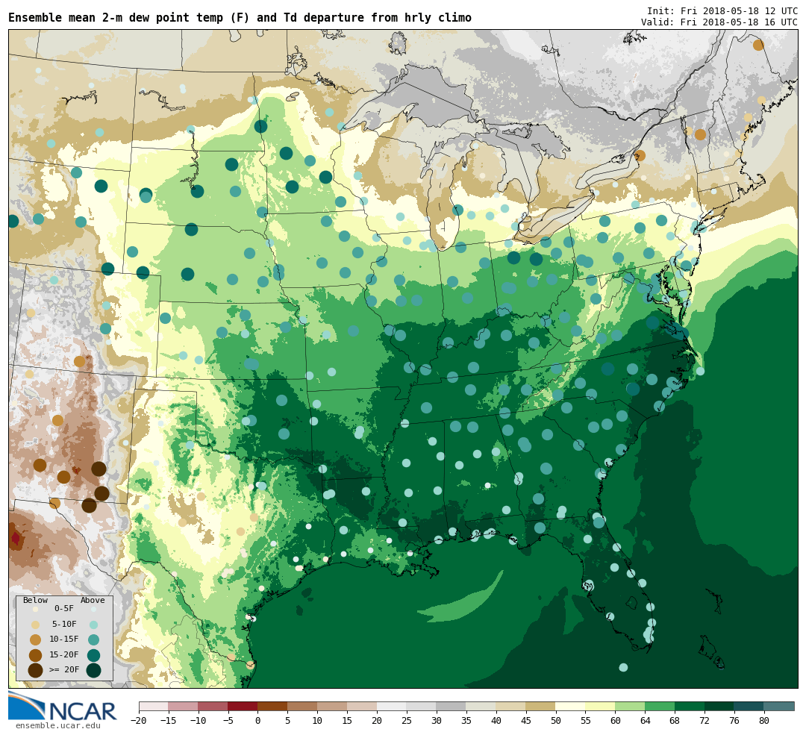This screenshot has width=806, height=735.
Task: Click the -5 to 0 dark red swatch
Action: coord(243,707)
